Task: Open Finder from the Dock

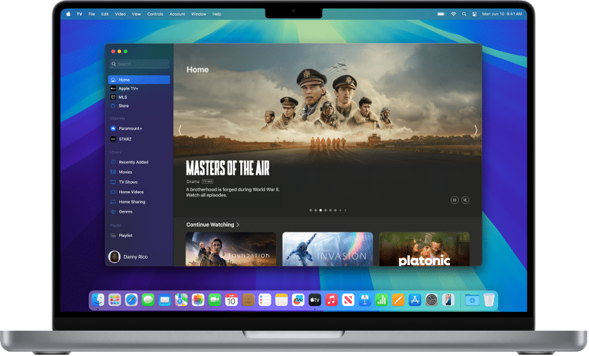Action: pos(98,300)
